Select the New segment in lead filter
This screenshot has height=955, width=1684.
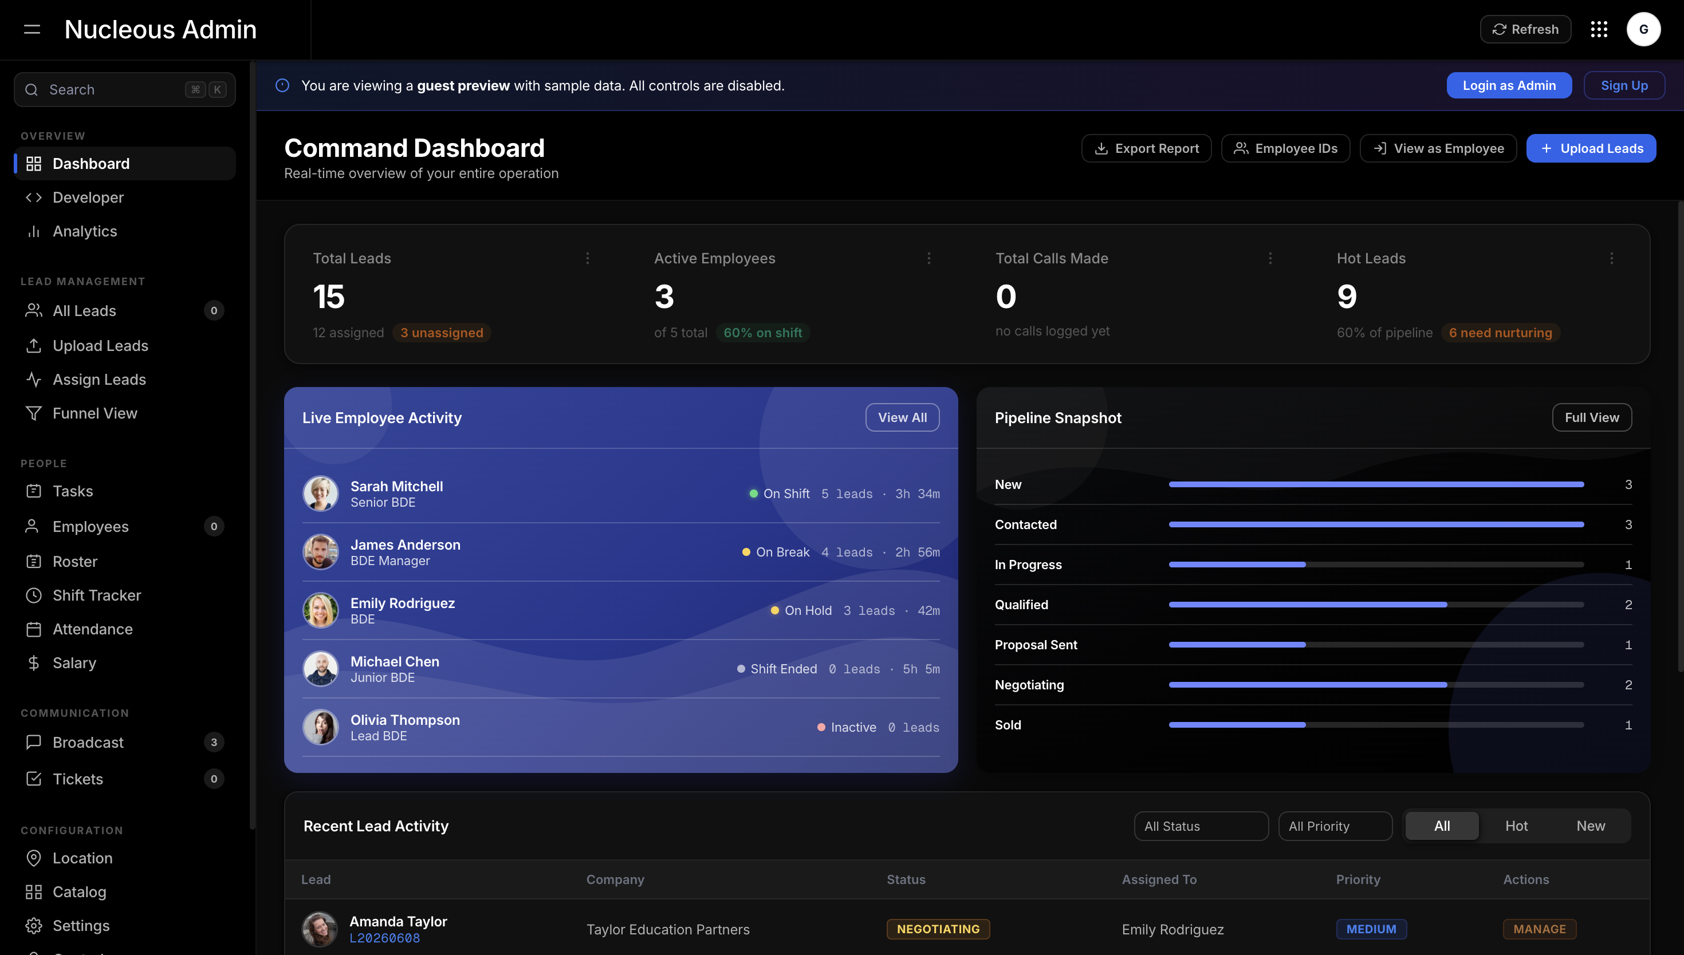pyautogui.click(x=1591, y=826)
